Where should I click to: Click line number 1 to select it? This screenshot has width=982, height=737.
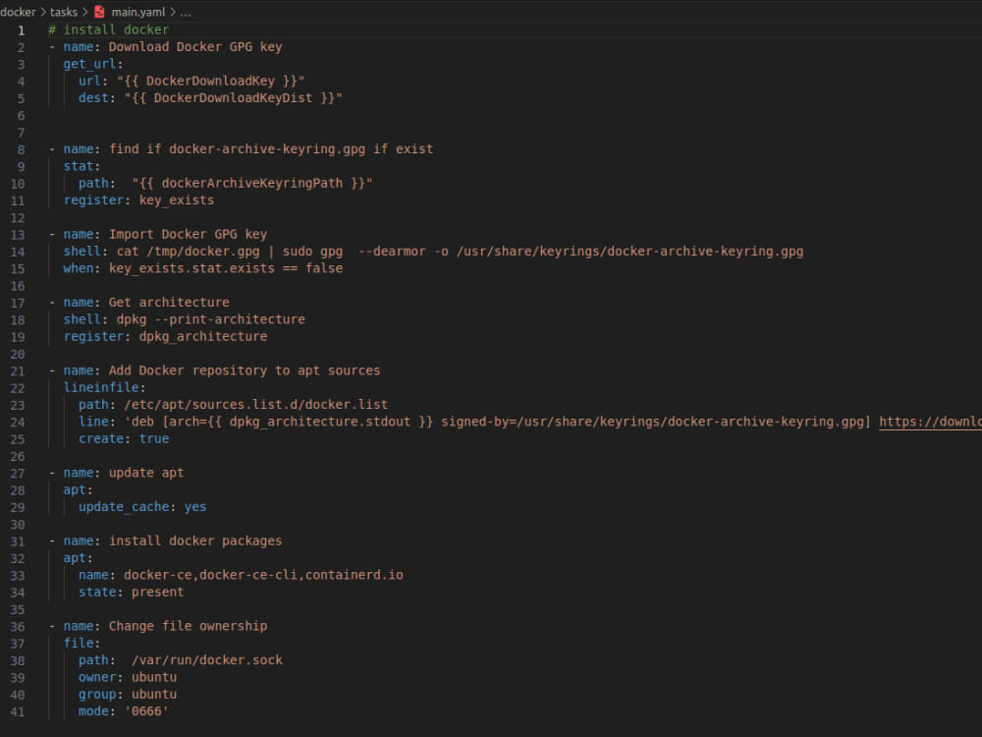coord(21,28)
